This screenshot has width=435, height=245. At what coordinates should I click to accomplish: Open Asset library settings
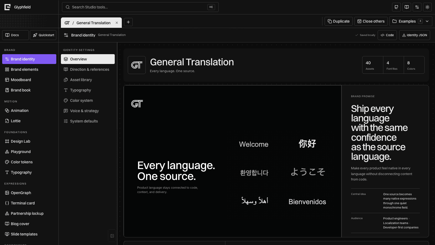tap(88, 80)
